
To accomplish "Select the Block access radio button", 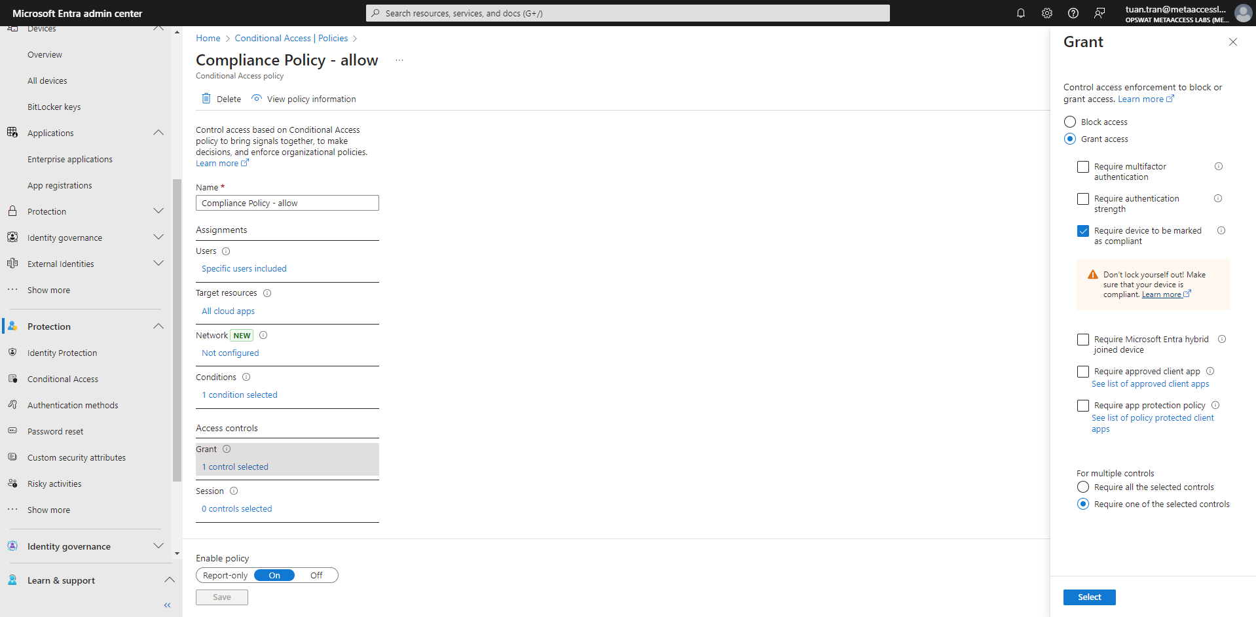I will click(x=1070, y=122).
